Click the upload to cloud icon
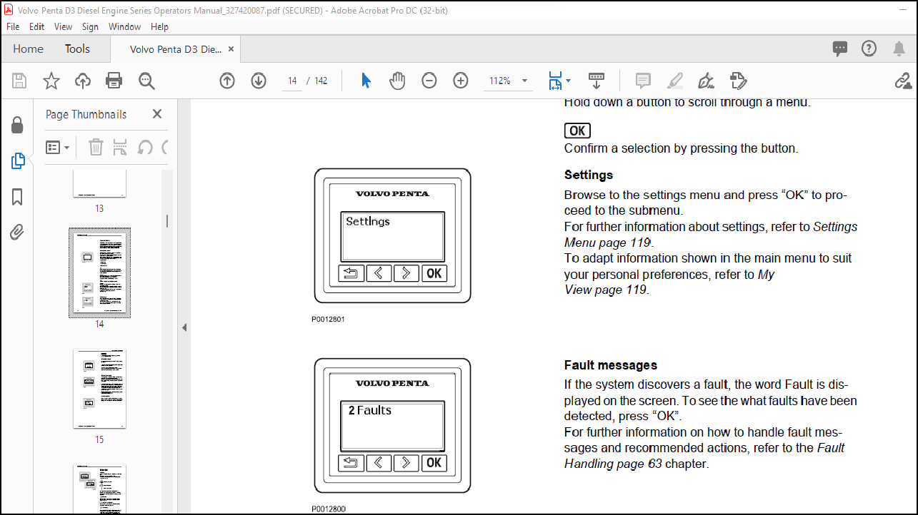This screenshot has width=918, height=515. click(x=83, y=81)
